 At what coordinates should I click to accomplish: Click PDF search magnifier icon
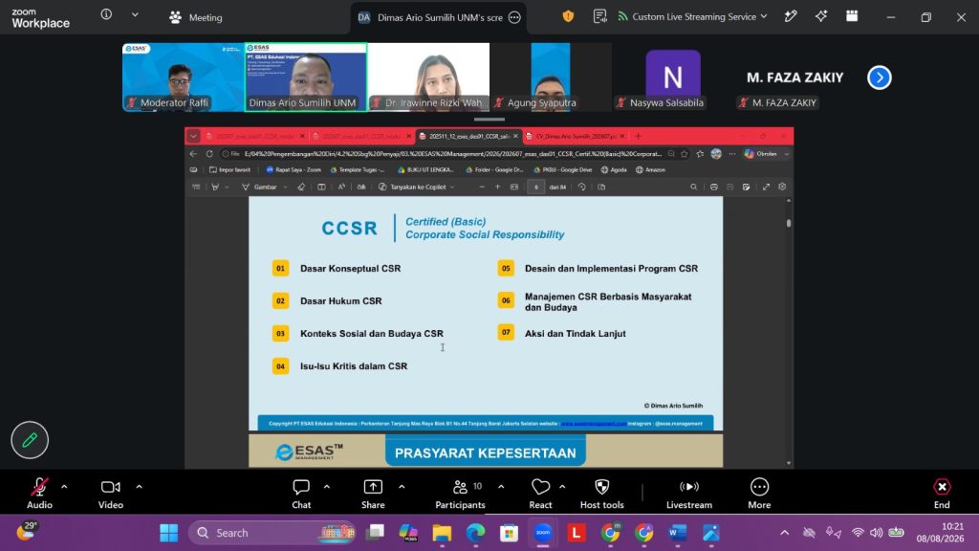[693, 187]
